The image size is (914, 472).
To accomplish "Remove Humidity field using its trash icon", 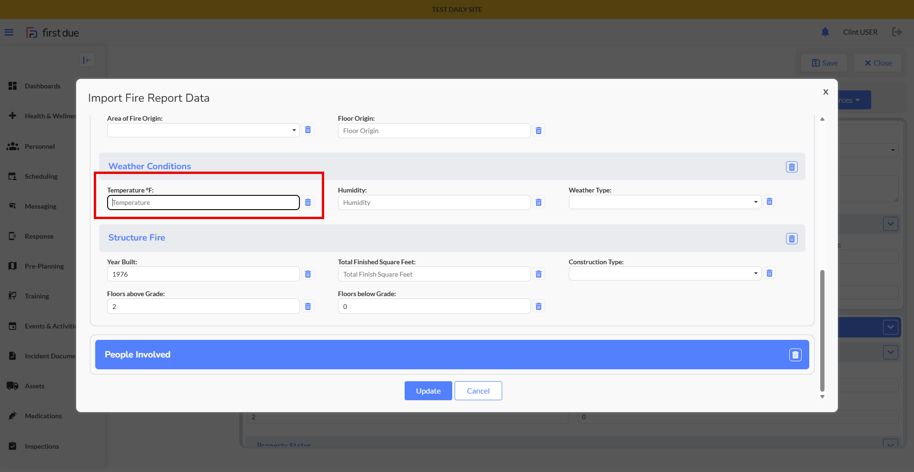I will pos(538,202).
